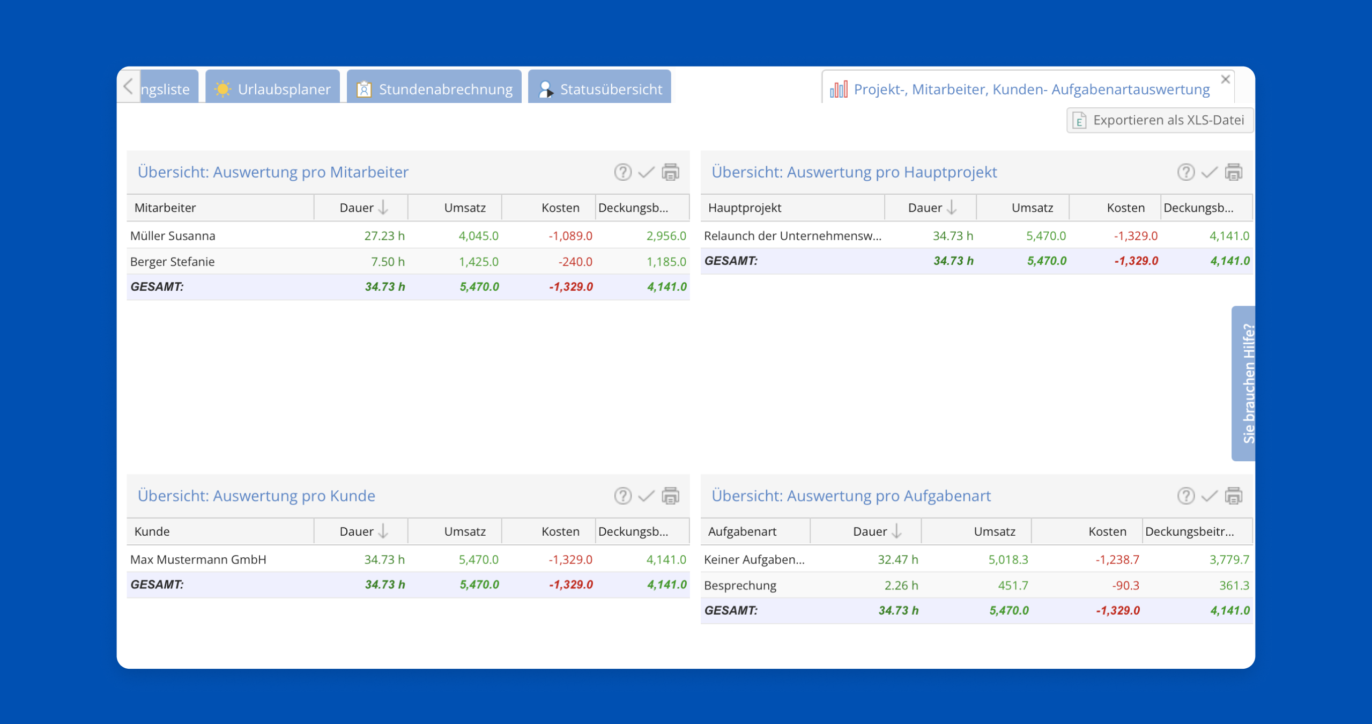Close the Aufgabenartauswertung tab
Viewport: 1372px width, 724px height.
1226,79
